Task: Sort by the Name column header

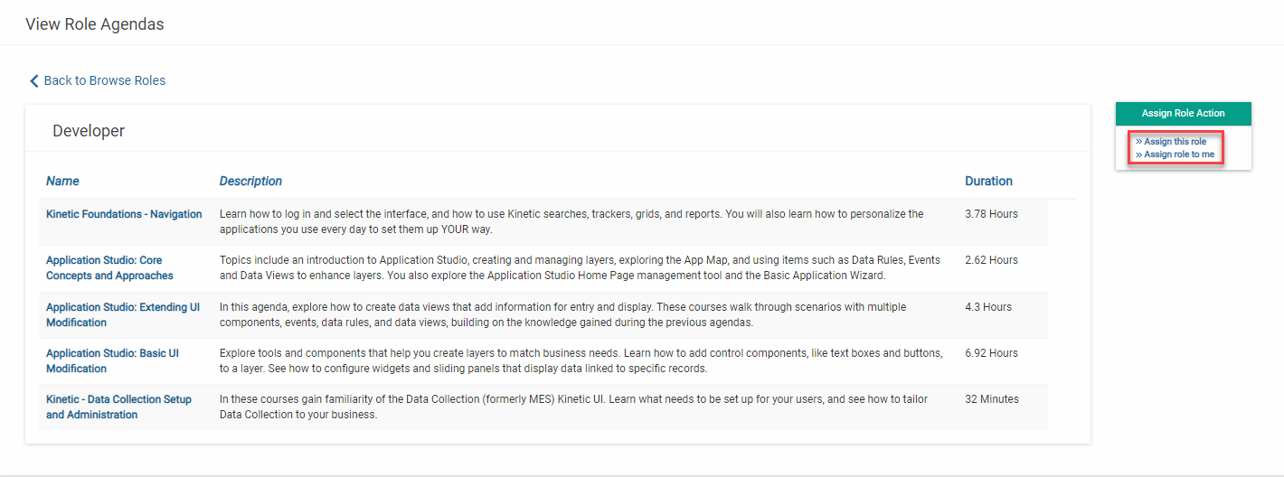Action: 62,181
